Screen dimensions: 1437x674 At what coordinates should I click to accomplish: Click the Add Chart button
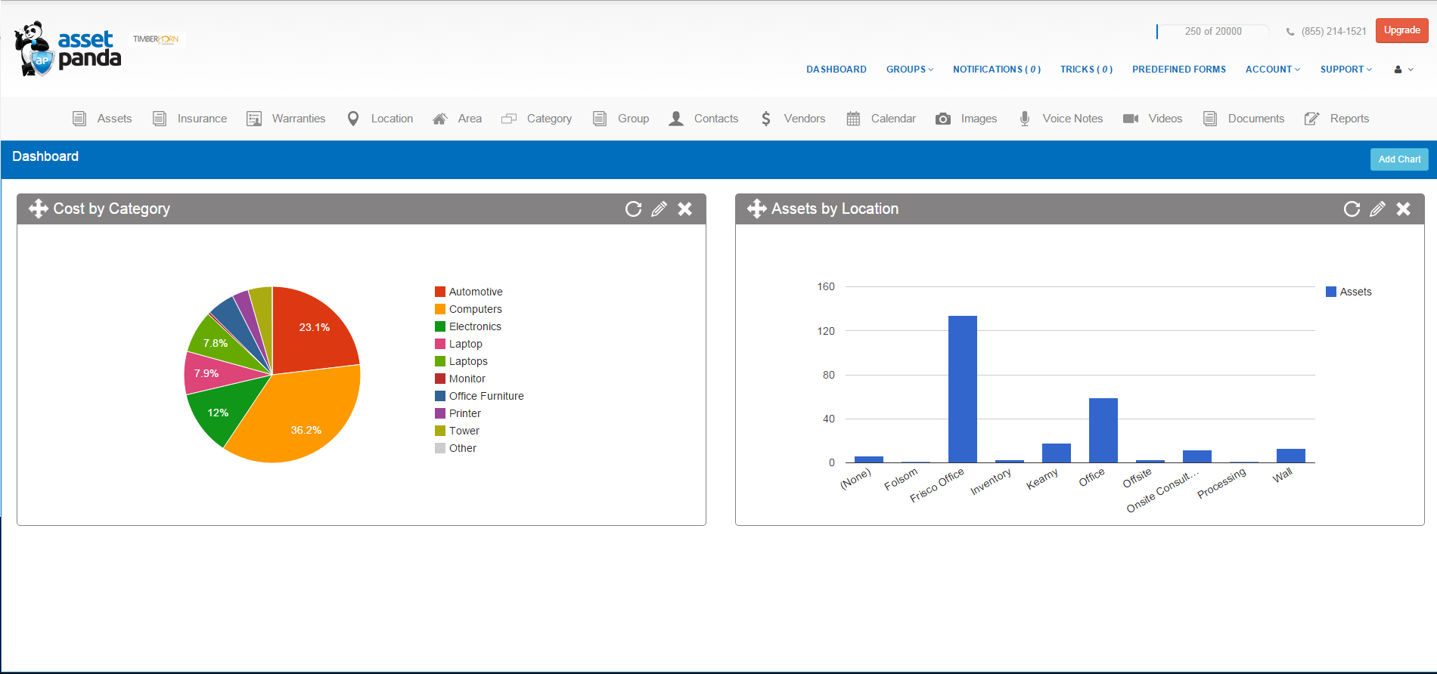coord(1398,159)
